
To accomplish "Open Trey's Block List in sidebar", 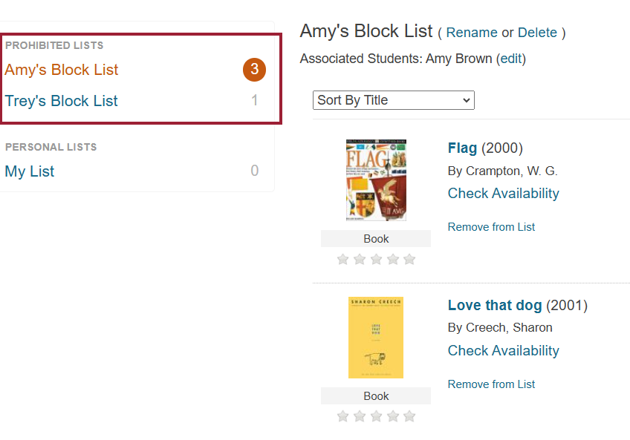I will pyautogui.click(x=61, y=101).
